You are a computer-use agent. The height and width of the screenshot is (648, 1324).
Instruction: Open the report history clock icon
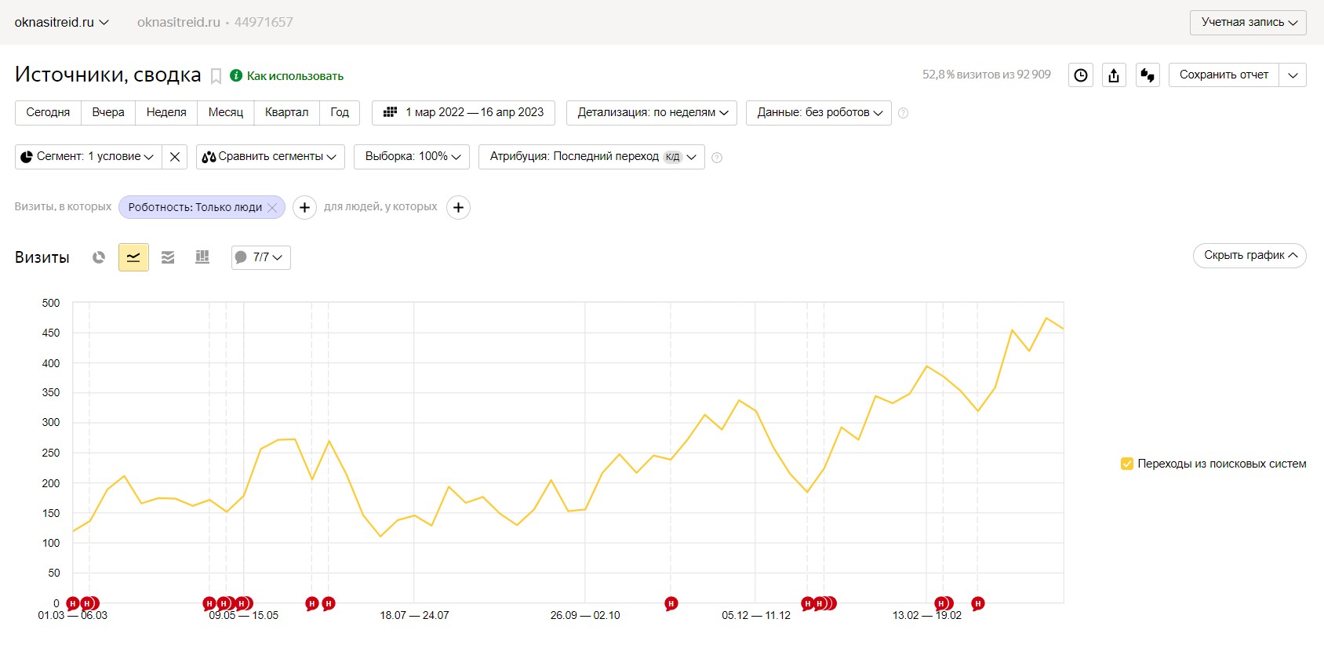pyautogui.click(x=1081, y=75)
